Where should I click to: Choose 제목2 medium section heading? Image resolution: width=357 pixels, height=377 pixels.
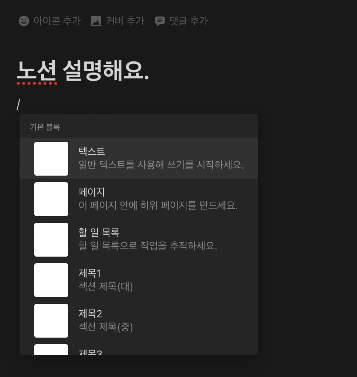[x=139, y=321]
